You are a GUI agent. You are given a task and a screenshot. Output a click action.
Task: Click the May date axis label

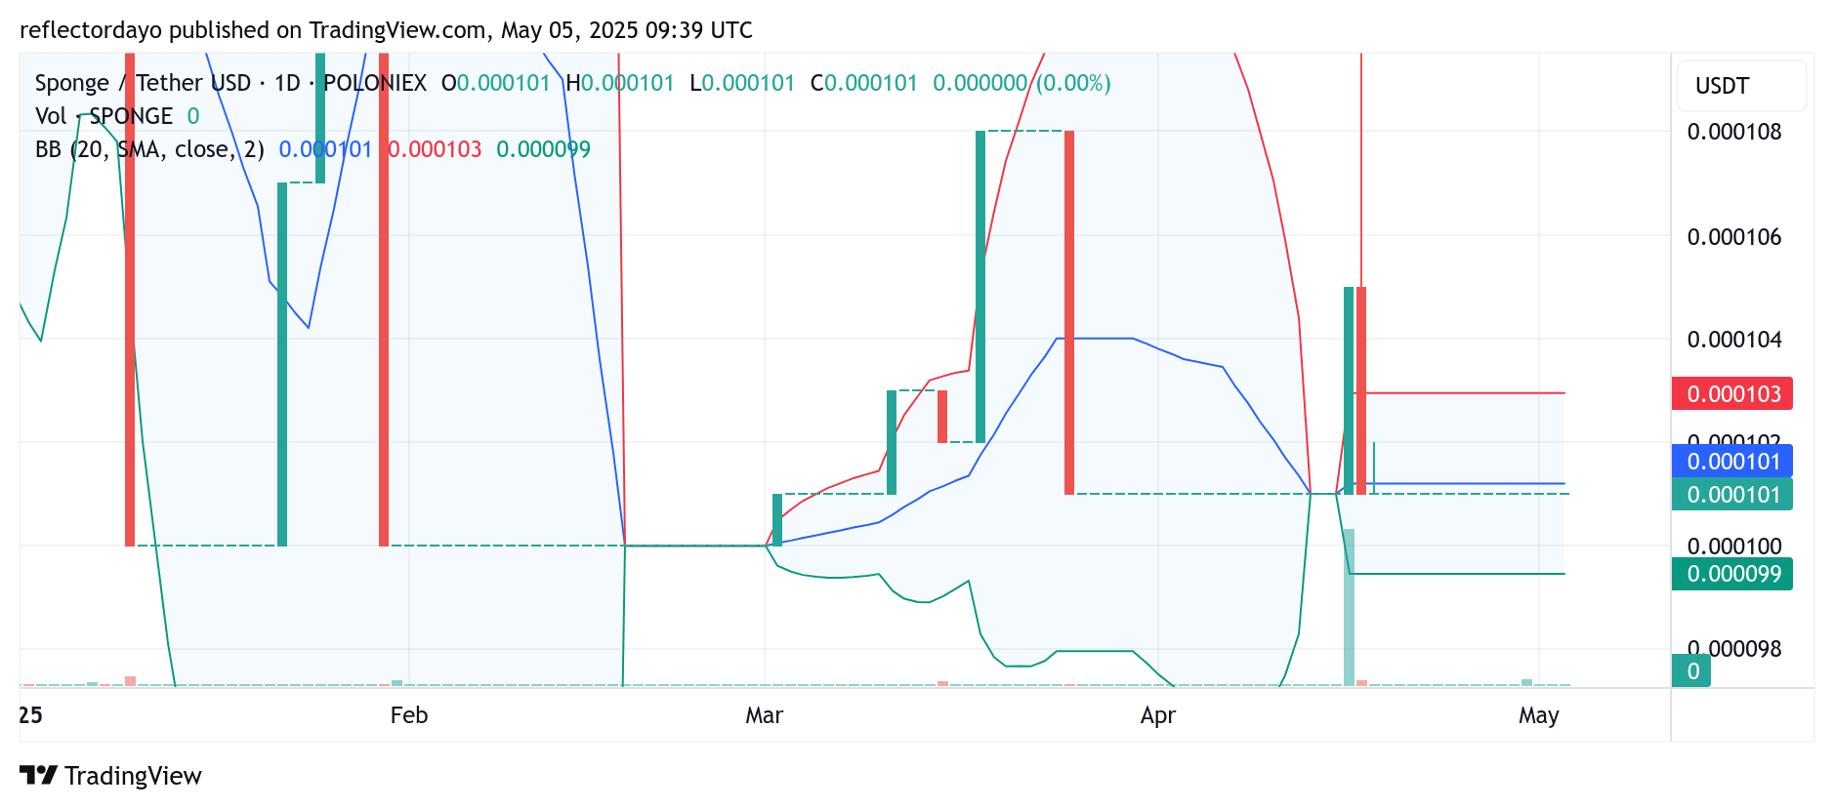pyautogui.click(x=1539, y=715)
